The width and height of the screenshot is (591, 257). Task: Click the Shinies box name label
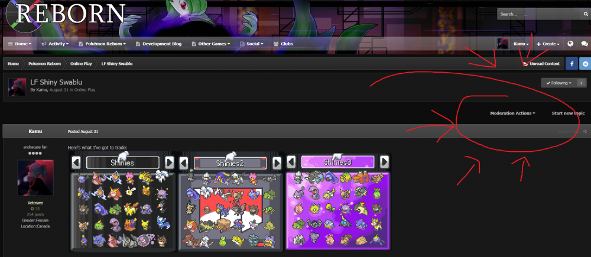pos(123,163)
